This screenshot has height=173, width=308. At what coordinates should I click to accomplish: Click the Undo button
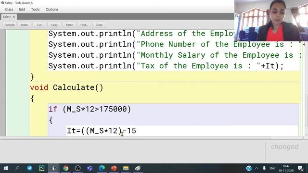tap(25, 25)
